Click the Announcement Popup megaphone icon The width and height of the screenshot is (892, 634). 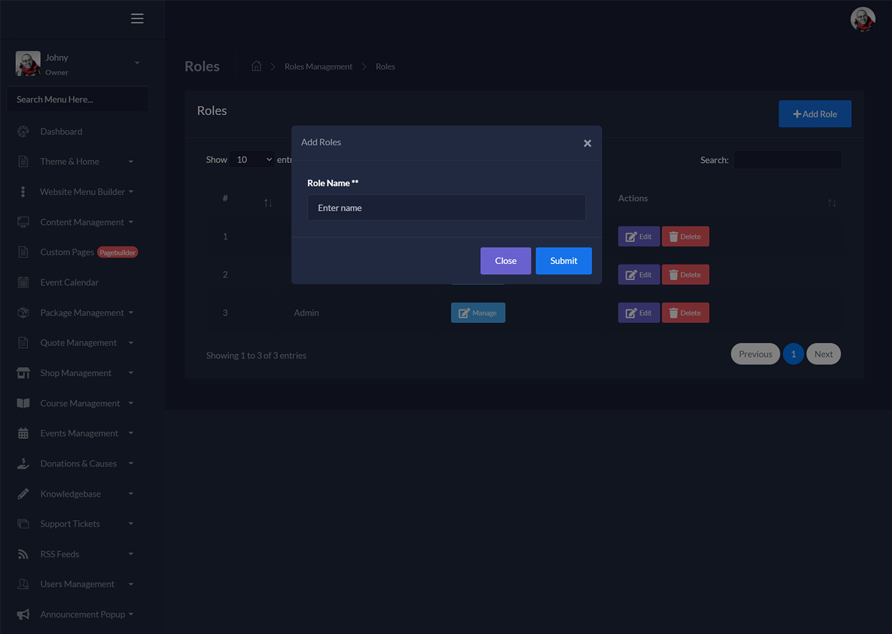[24, 614]
